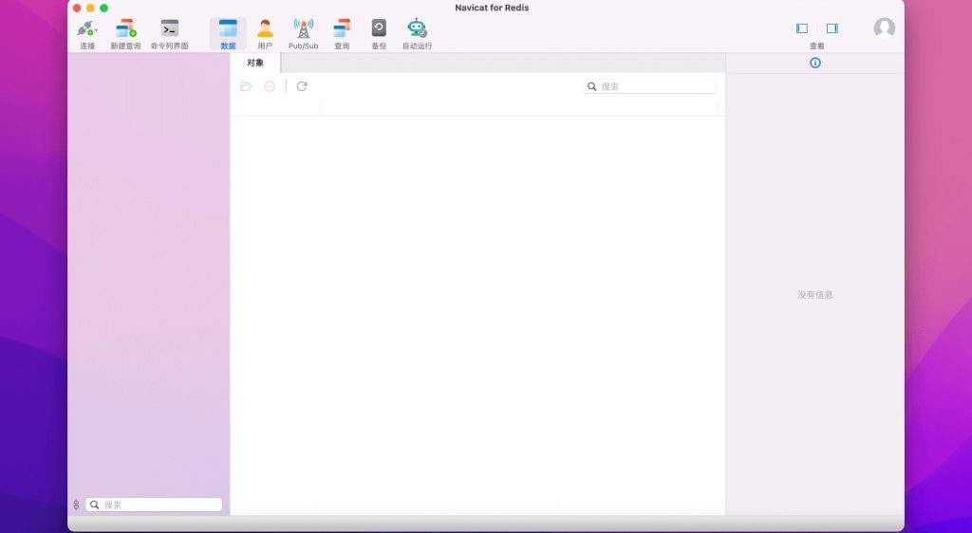
Task: Click the 查询 (Query) toolbar icon
Action: (x=342, y=28)
